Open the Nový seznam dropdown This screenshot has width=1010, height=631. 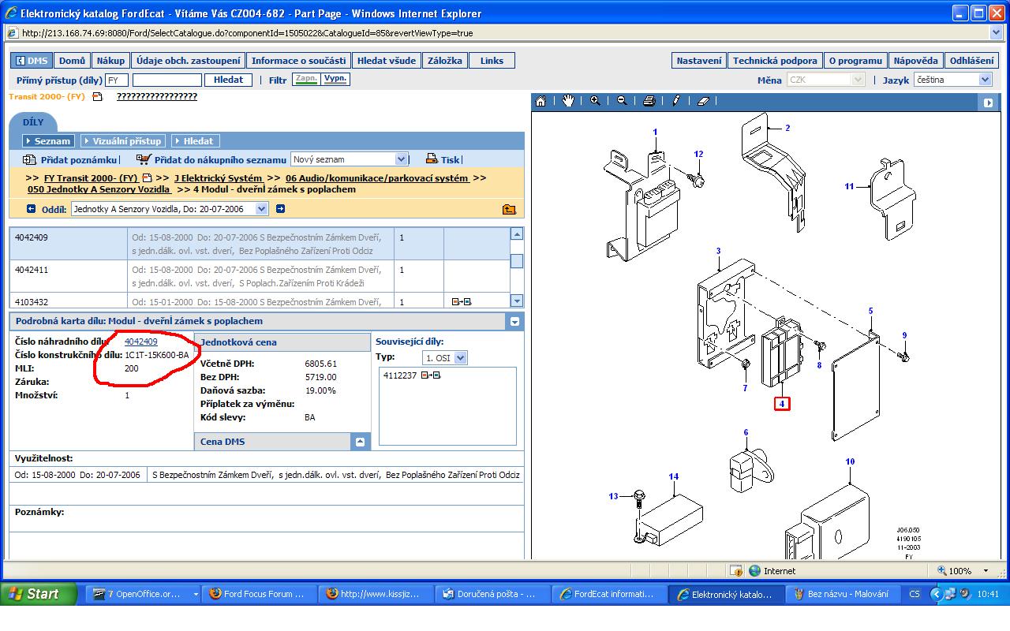[x=401, y=159]
